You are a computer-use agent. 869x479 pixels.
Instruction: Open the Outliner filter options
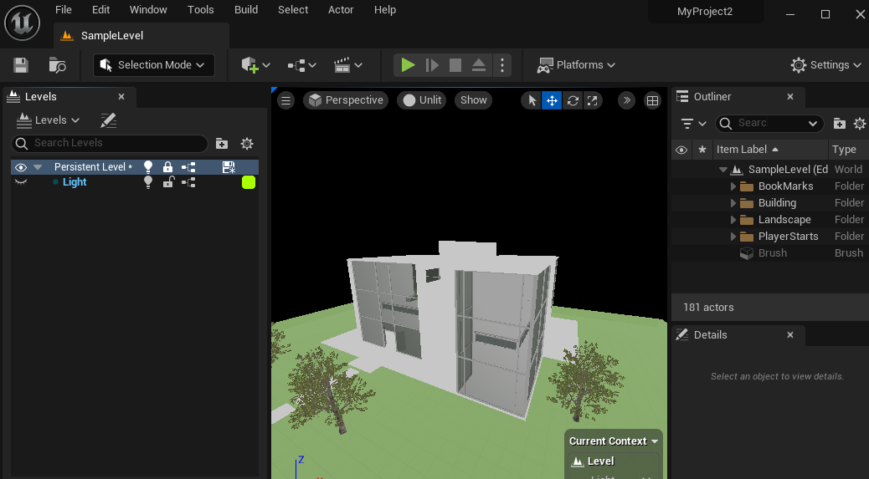(x=692, y=124)
